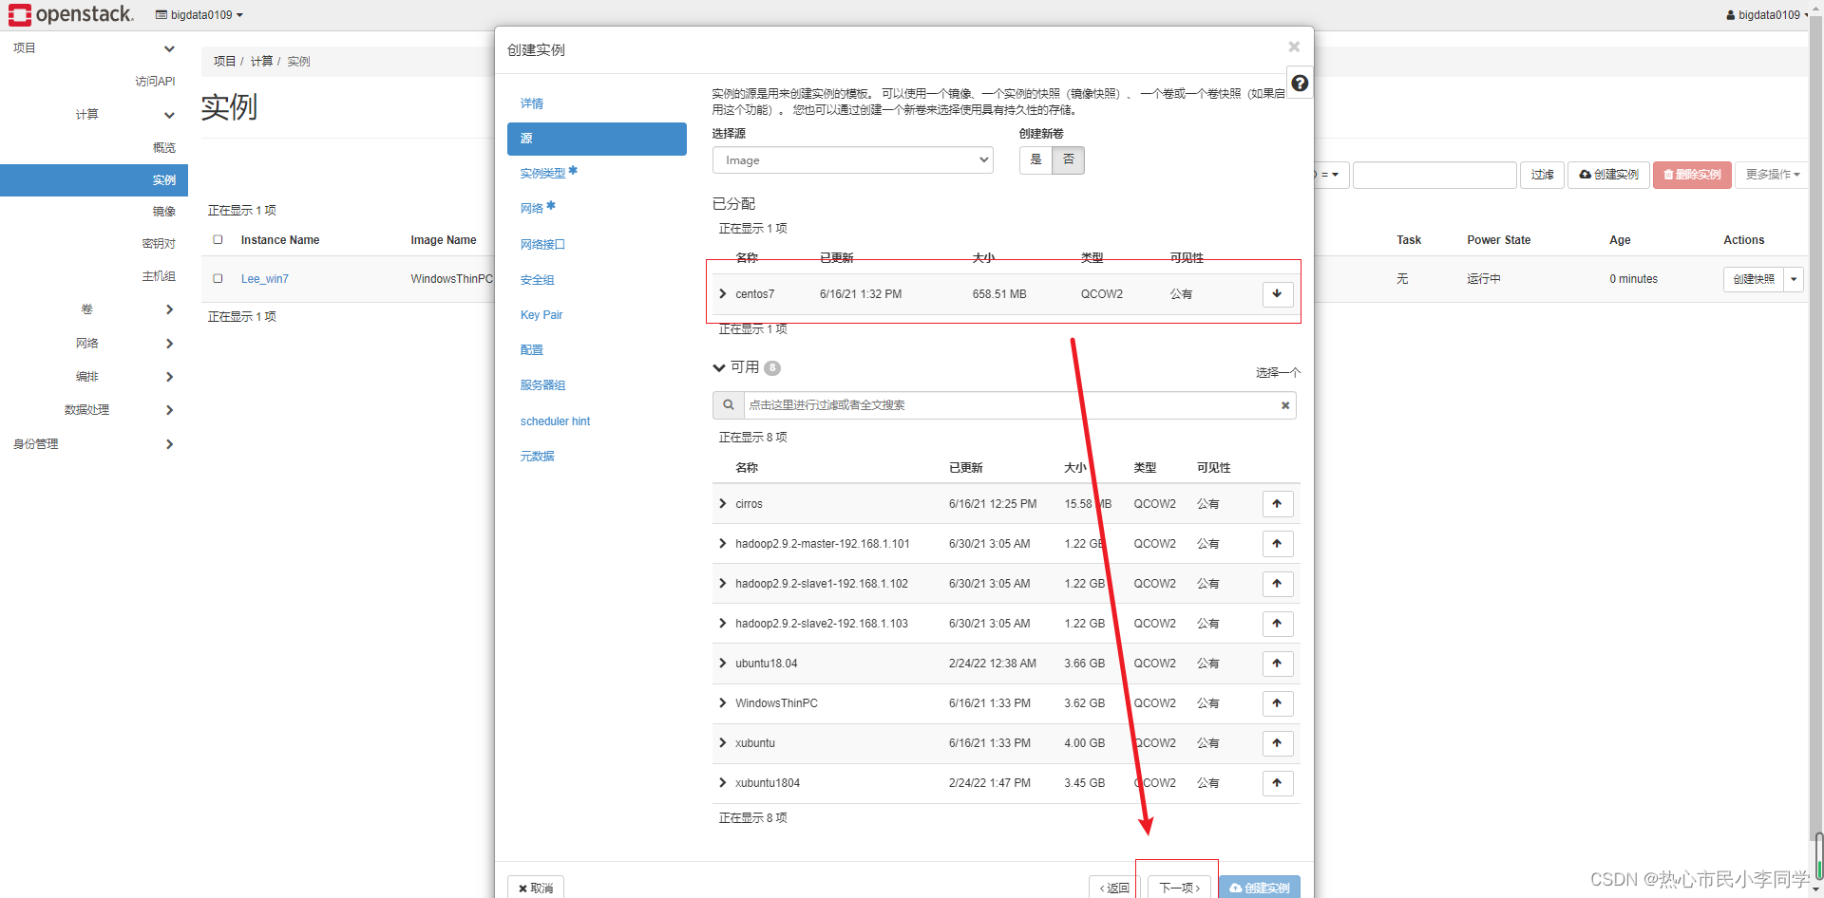Allocate xubuntu1804 image with up arrow

click(1277, 783)
